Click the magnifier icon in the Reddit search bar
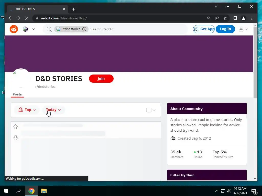This screenshot has width=262, height=196. [49, 29]
